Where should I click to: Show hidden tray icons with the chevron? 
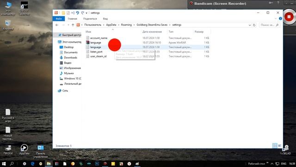[272, 164]
